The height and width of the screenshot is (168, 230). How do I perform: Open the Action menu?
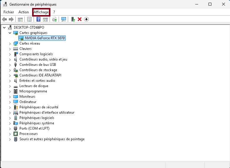24,12
